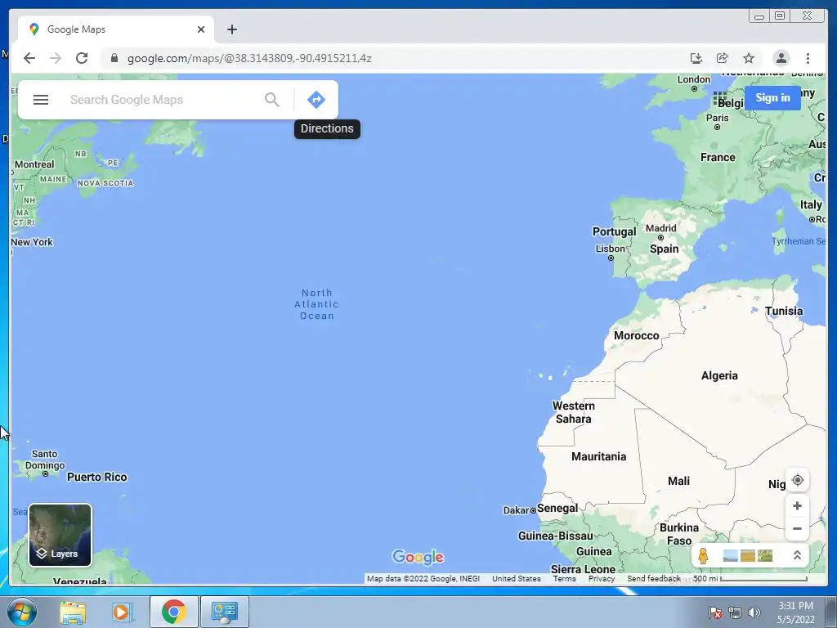Reload the page with refresh icon
Viewport: 837px width, 628px height.
(82, 58)
